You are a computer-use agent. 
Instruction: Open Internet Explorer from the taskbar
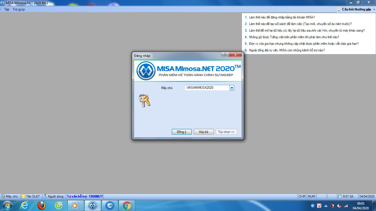click(24, 206)
